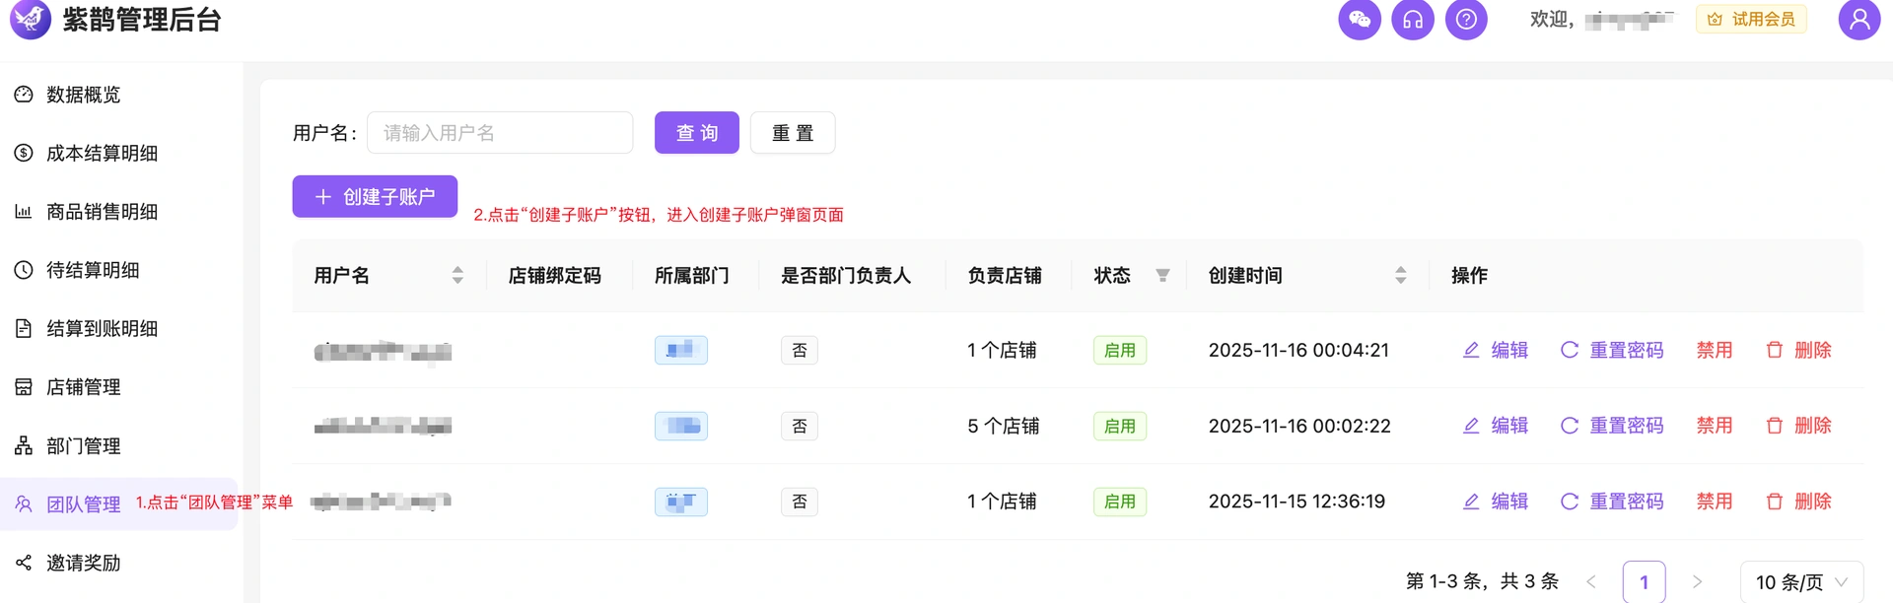Go to next page arrow
The width and height of the screenshot is (1893, 603).
click(1697, 582)
